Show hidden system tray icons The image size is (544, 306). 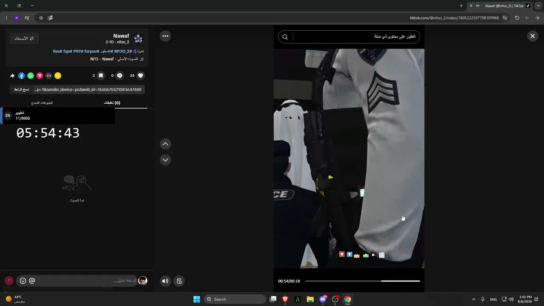pyautogui.click(x=474, y=299)
